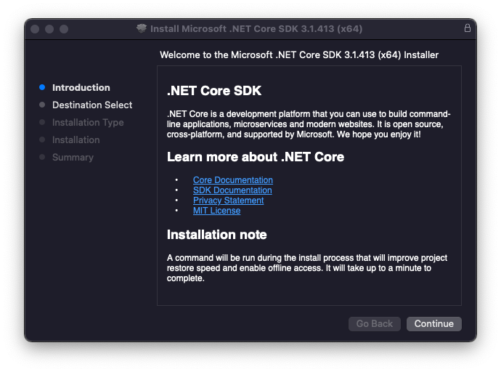Screen dimensions: 501x372
Task: Click the Summary step label
Action: tap(73, 157)
